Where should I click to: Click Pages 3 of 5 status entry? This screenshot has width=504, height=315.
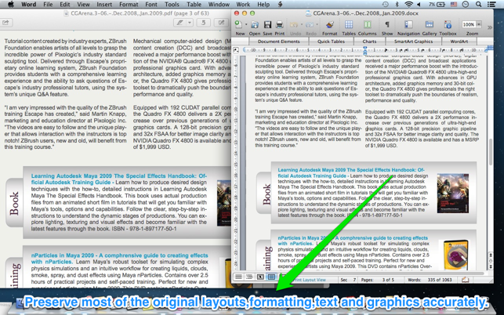(x=377, y=280)
